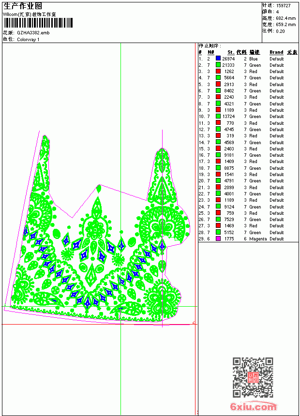Click the green swatch in row 28

click(x=218, y=232)
